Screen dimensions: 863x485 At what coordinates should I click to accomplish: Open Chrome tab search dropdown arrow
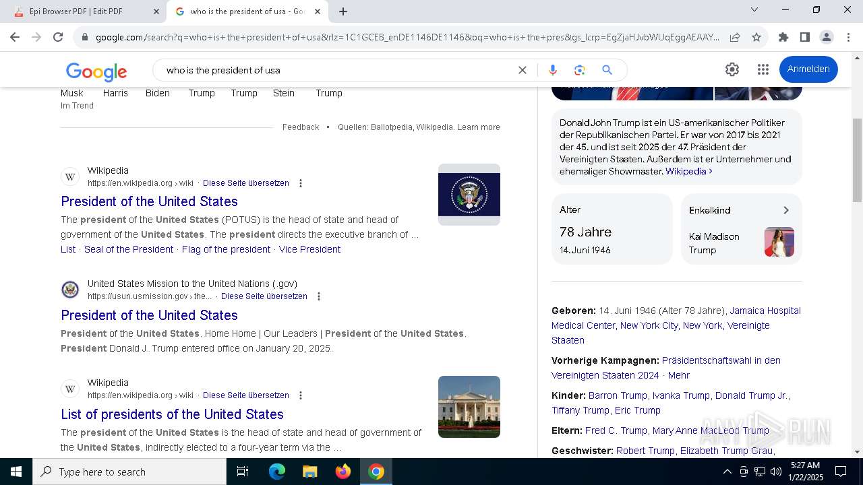(x=754, y=9)
